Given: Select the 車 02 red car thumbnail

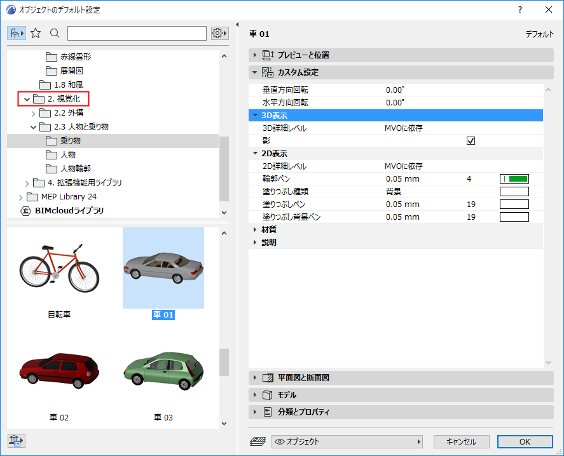Looking at the screenshot, I should 59,371.
